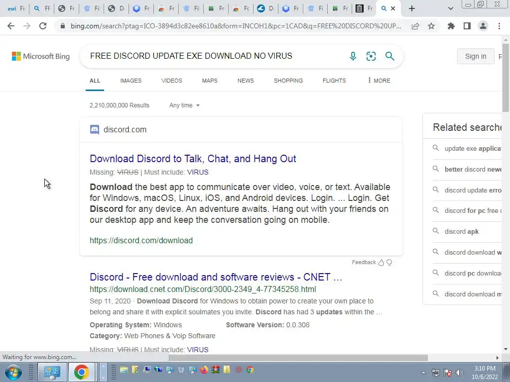510x382 pixels.
Task: Switch to the MAPS tab
Action: (x=210, y=81)
